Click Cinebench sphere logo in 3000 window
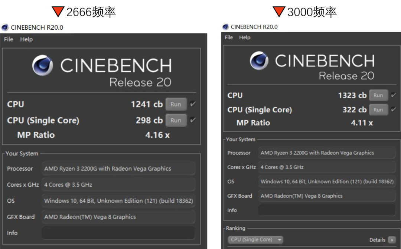401x249 pixels. 259,60
